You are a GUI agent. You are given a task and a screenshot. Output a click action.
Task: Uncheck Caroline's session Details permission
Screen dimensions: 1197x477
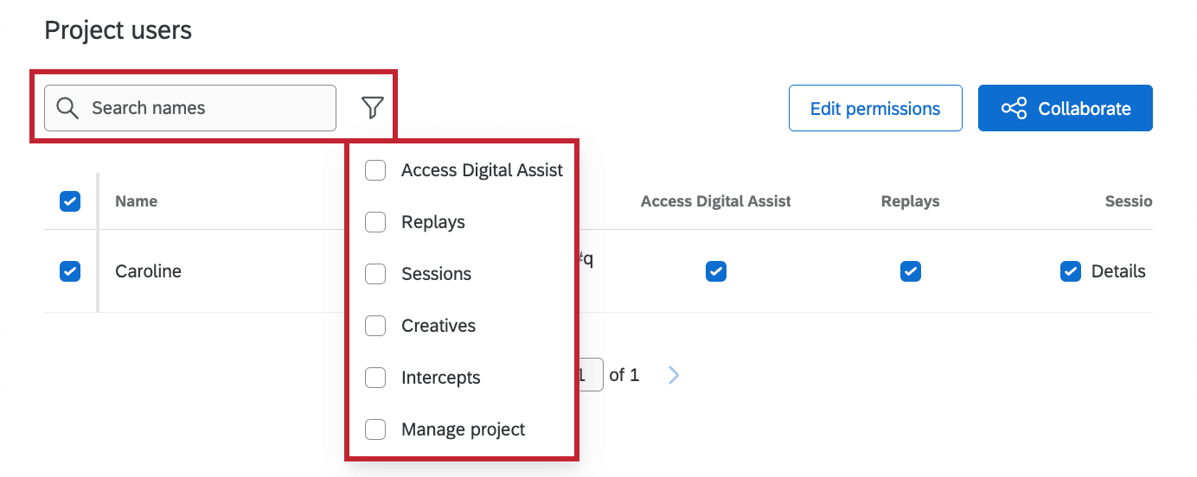(1071, 271)
